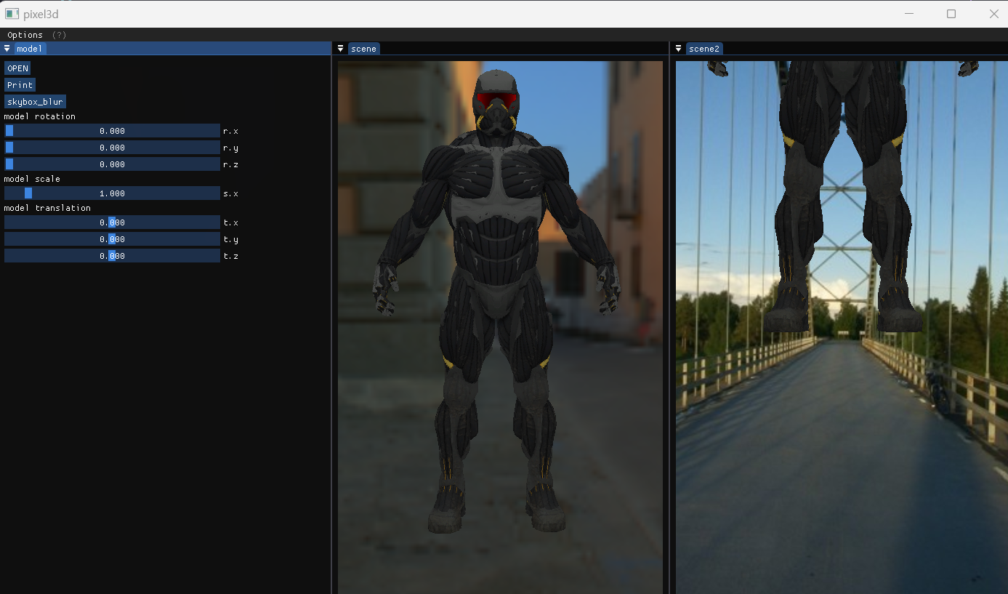Maximize the pixel3d window
Screen dimensions: 1008x594
click(x=951, y=14)
